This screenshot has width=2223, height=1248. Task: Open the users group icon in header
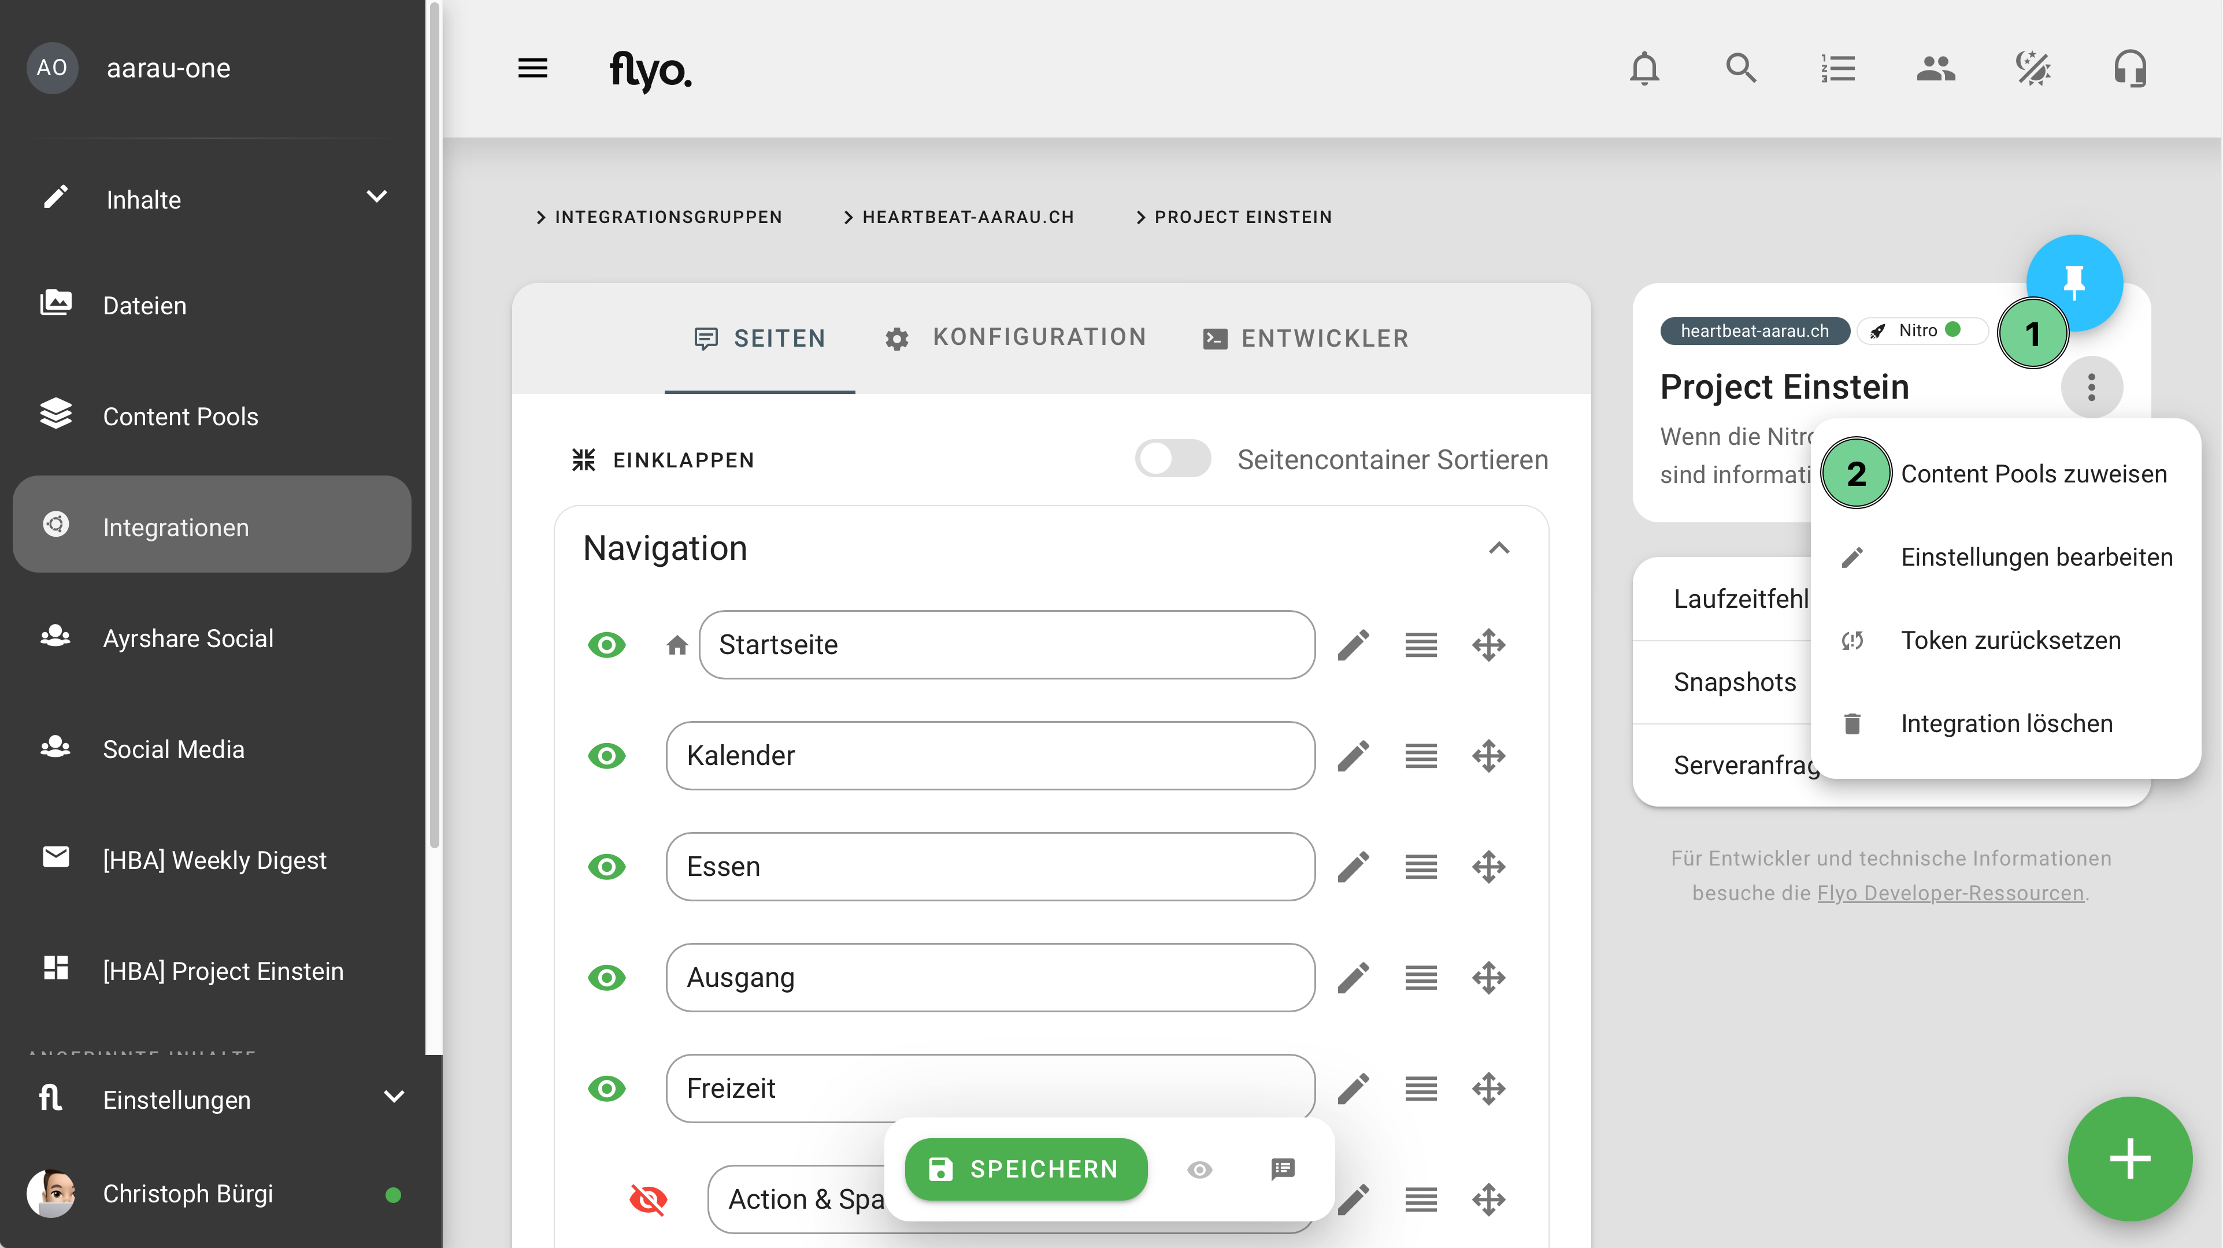pos(1936,68)
